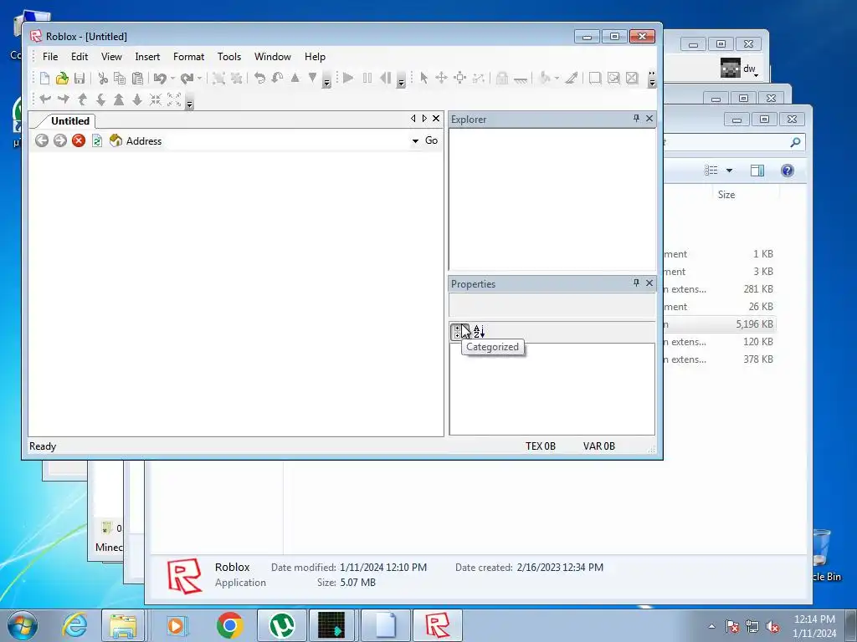Screen dimensions: 857x642
Task: Copy selection with the Copy toolbar icon
Action: [x=120, y=78]
